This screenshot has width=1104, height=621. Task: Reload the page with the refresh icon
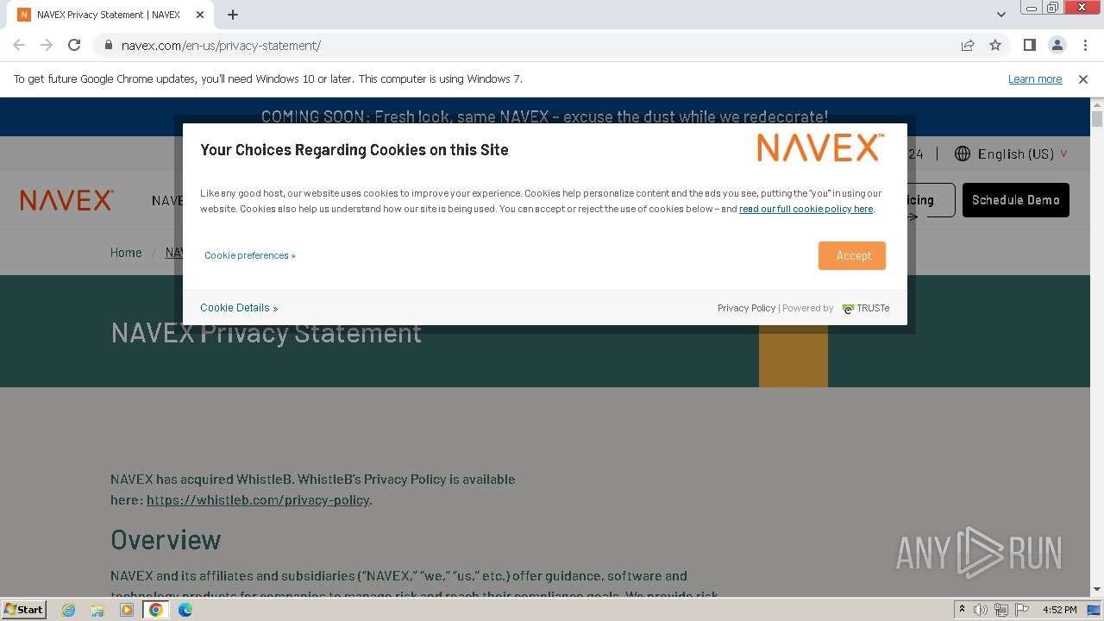point(74,45)
